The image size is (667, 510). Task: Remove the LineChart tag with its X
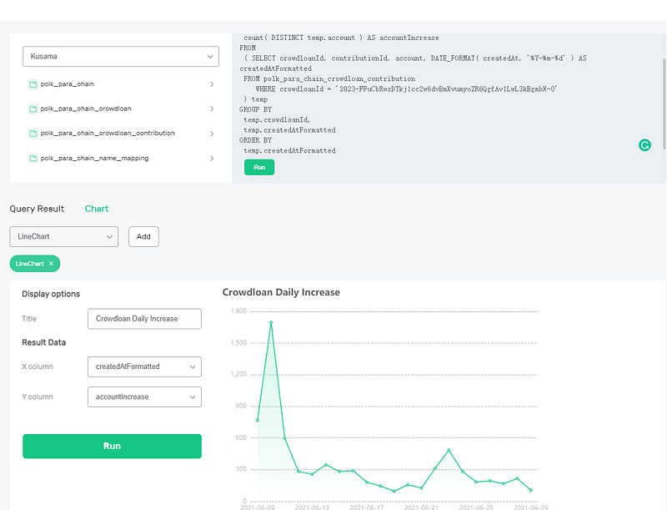click(x=51, y=264)
